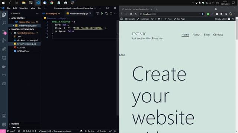Open File Explorer from taskbar
Image resolution: width=238 pixels, height=133 pixels.
[24, 3]
